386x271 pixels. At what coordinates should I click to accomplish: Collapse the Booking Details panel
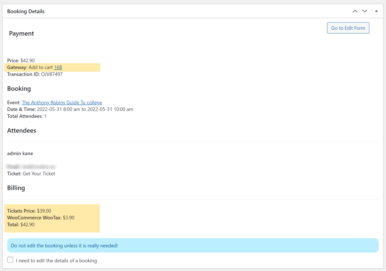376,11
